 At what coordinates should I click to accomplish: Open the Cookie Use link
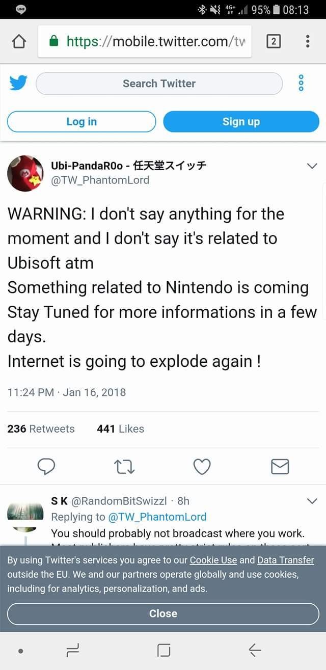pos(213,560)
